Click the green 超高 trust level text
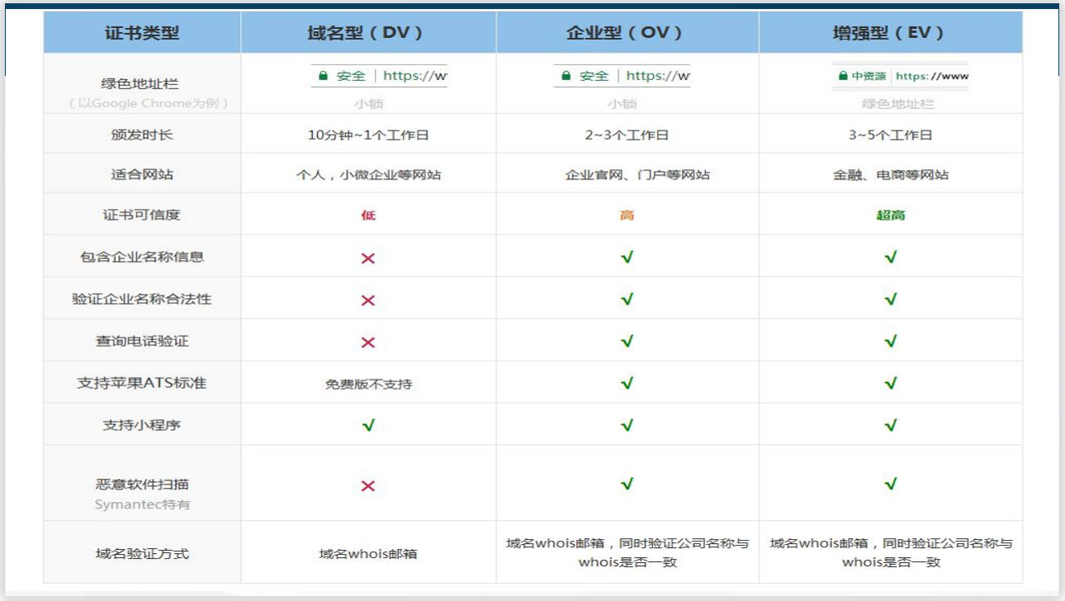Viewport: 1065px width, 601px height. (890, 215)
